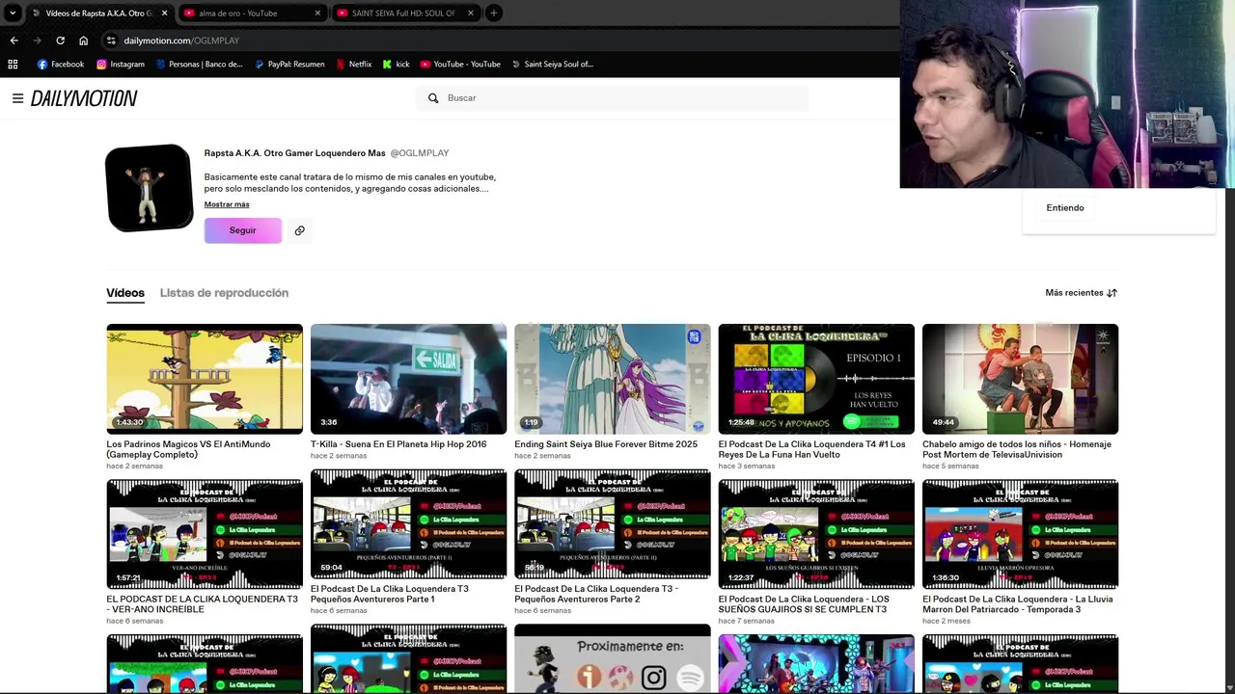The image size is (1235, 694).
Task: Close the alma de oro tab
Action: tap(317, 13)
